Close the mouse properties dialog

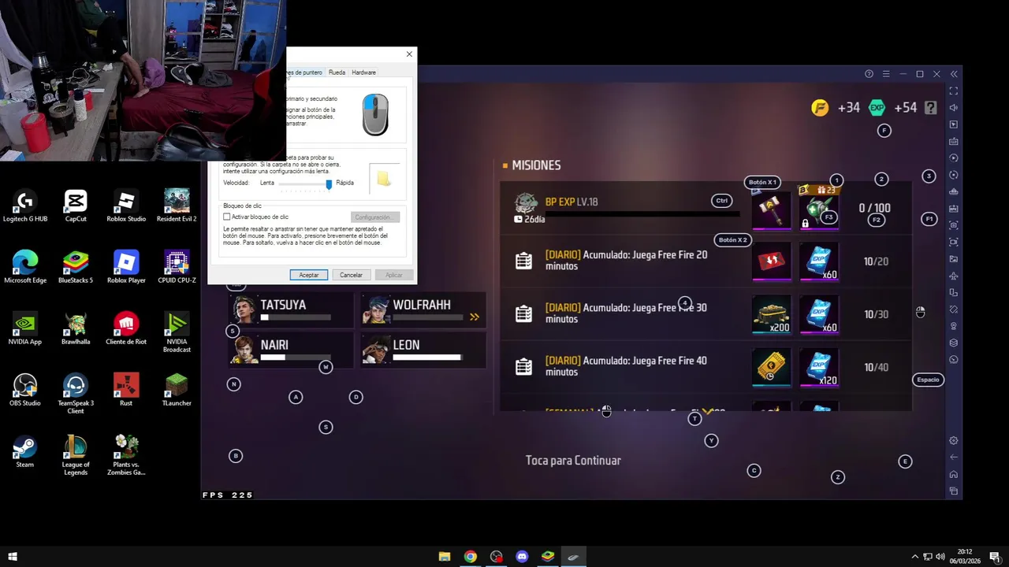[409, 54]
